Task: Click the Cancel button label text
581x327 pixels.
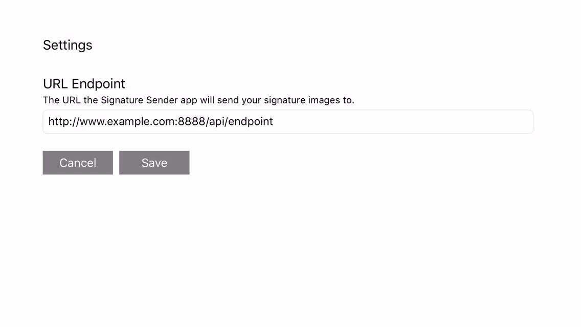Action: (x=78, y=163)
